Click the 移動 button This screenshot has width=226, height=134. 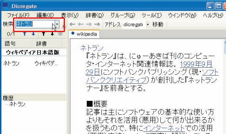[158, 24]
